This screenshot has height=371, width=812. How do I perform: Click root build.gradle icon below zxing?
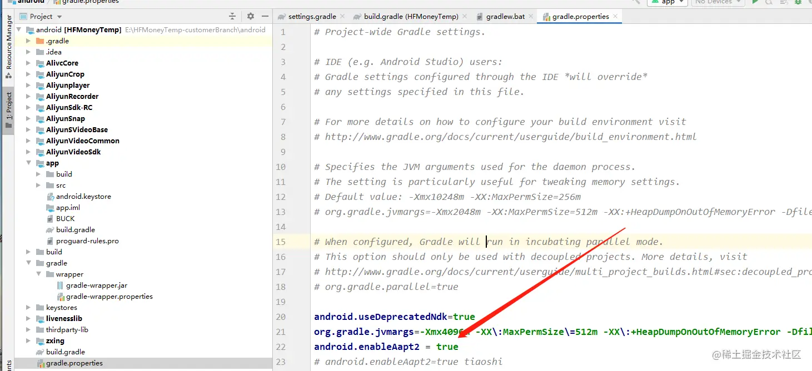(40, 352)
